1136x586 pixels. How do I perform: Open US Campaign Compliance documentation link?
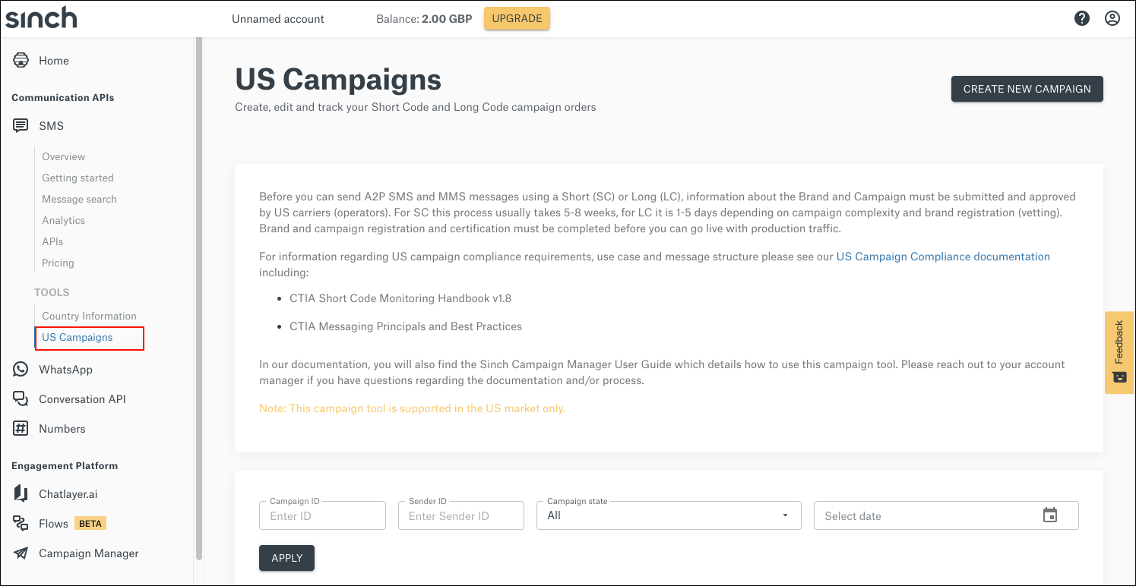(943, 257)
